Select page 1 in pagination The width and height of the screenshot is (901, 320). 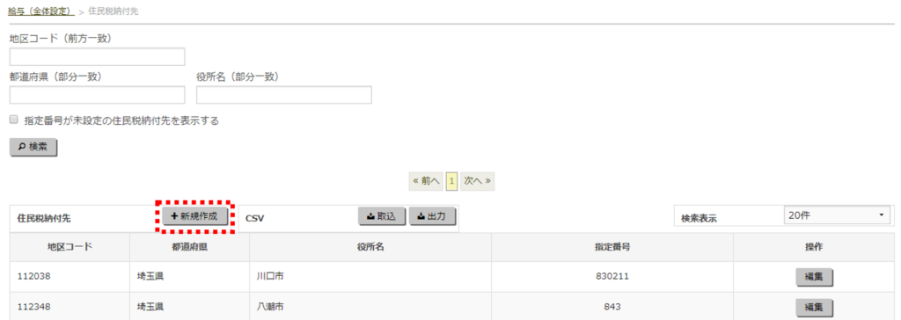[451, 181]
